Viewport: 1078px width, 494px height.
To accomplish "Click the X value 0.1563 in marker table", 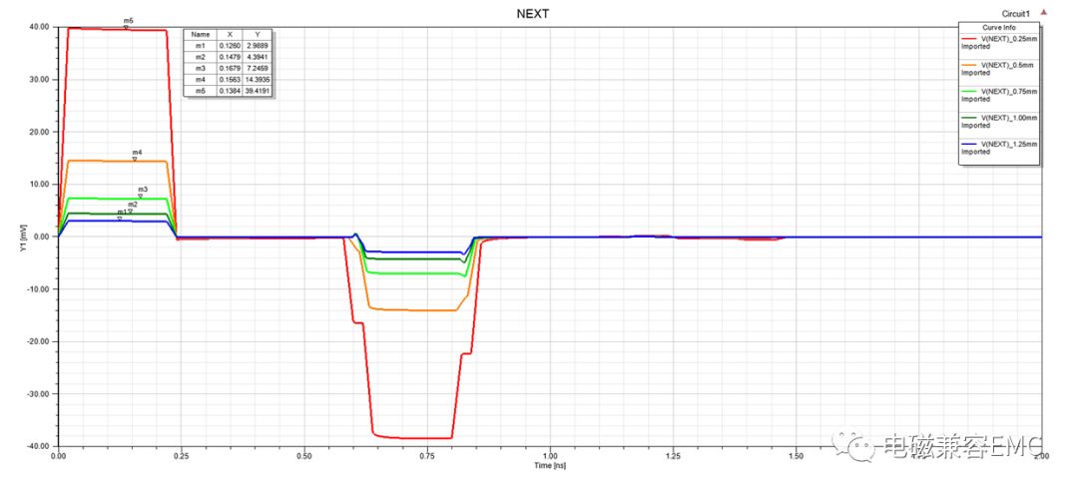I will pyautogui.click(x=230, y=79).
